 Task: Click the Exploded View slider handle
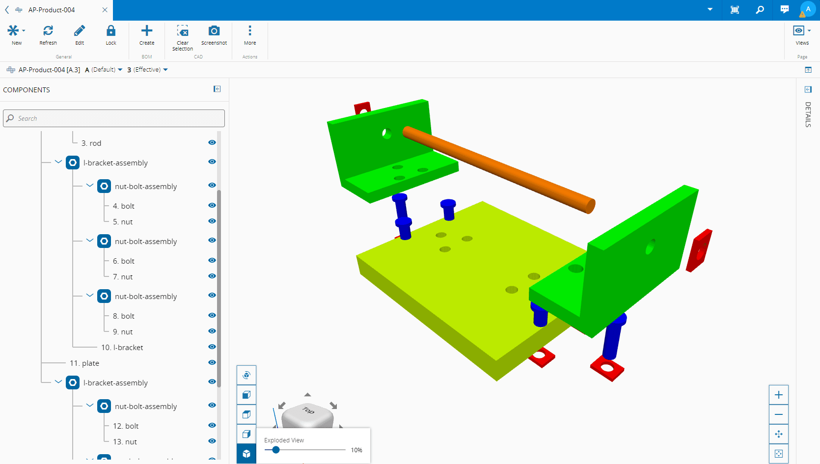coord(276,450)
